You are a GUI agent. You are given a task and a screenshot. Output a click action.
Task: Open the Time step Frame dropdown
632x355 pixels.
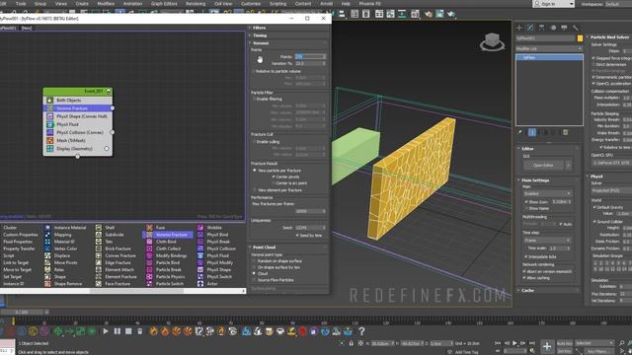click(547, 241)
